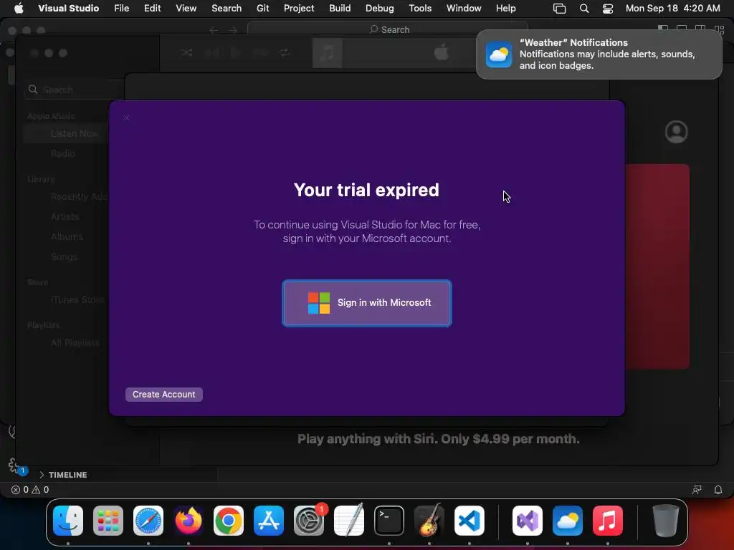Click errors and warnings status bar indicator
This screenshot has width=734, height=550.
(x=30, y=490)
